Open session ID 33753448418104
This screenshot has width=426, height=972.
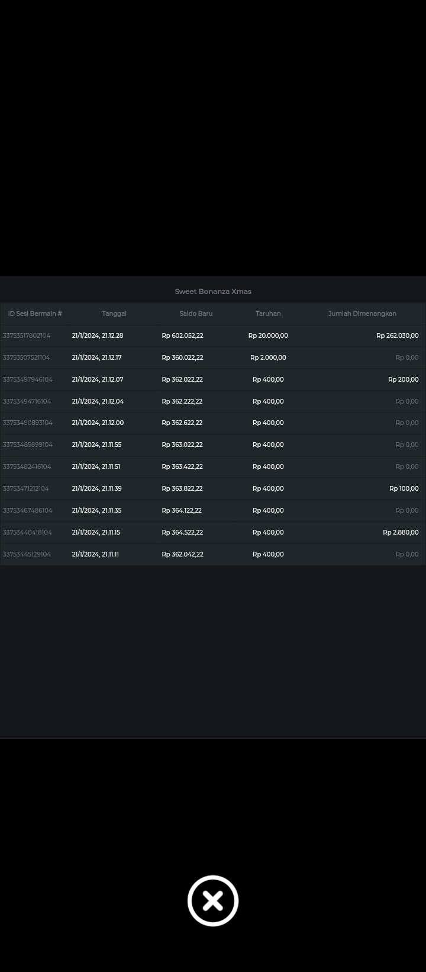(x=27, y=532)
